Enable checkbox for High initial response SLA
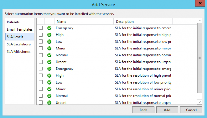The image size is (207, 118). (41, 35)
